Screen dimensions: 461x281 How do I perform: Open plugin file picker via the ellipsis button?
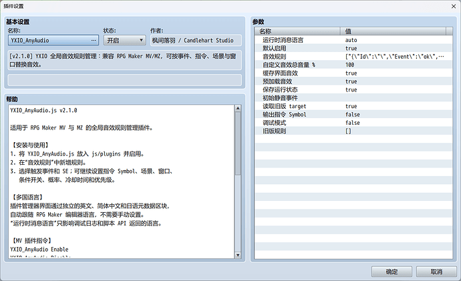click(94, 40)
